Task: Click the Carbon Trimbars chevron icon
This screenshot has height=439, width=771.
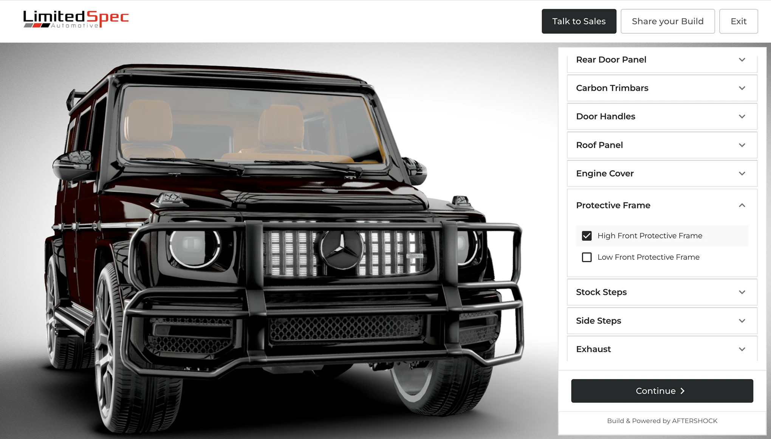Action: tap(742, 88)
